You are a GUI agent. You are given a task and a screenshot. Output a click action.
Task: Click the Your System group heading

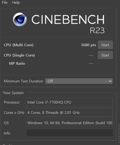pyautogui.click(x=13, y=93)
